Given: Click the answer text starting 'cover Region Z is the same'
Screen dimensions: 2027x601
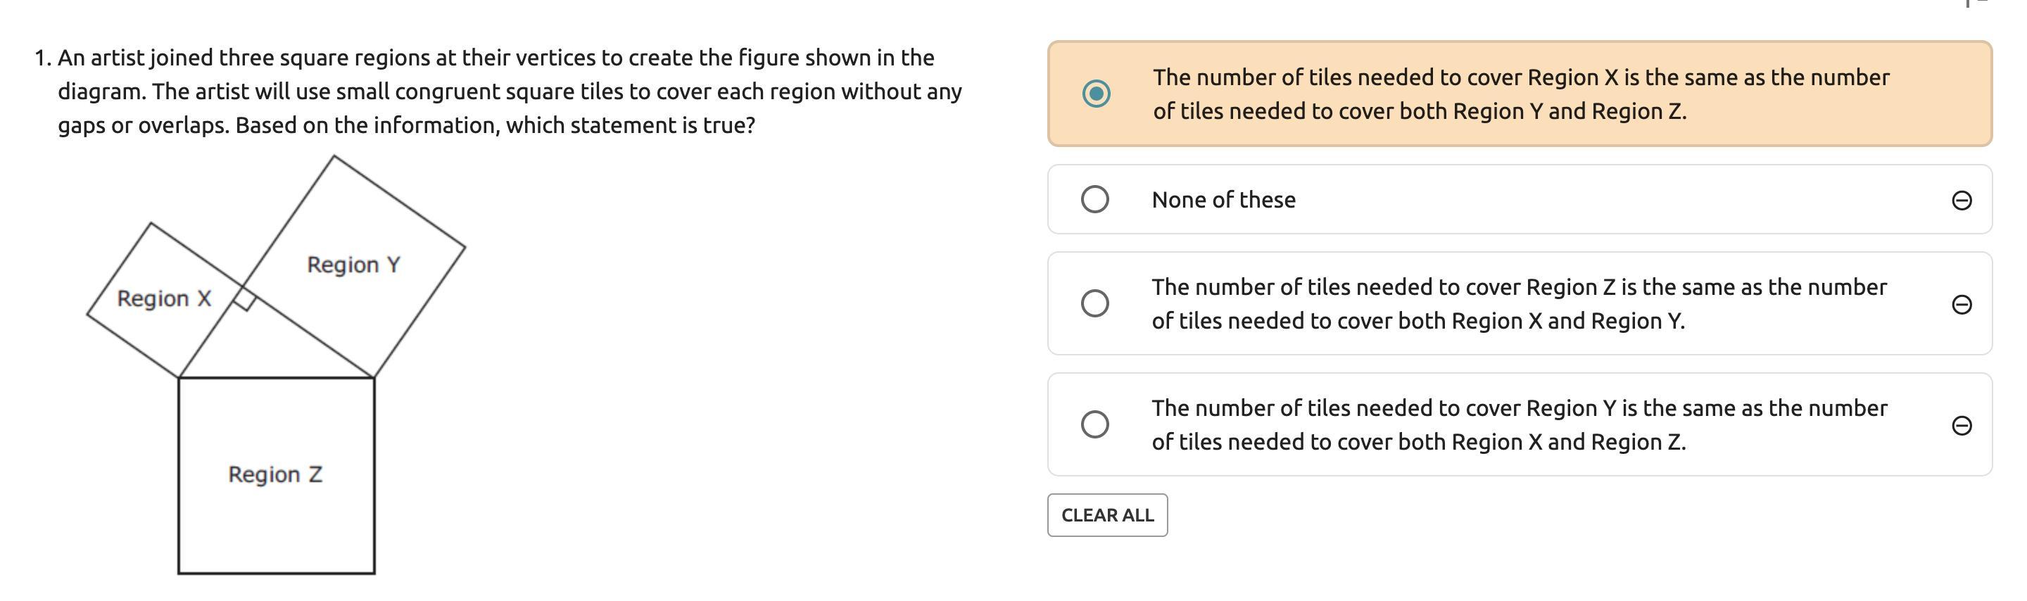Looking at the screenshot, I should [x=1519, y=303].
